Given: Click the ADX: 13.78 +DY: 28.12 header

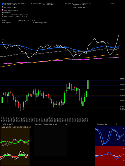Looking at the screenshot, I should (x=16, y=127).
